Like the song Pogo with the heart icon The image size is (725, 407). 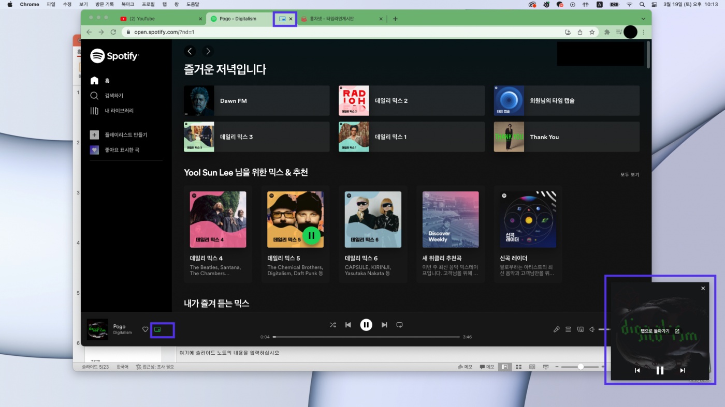click(x=145, y=329)
